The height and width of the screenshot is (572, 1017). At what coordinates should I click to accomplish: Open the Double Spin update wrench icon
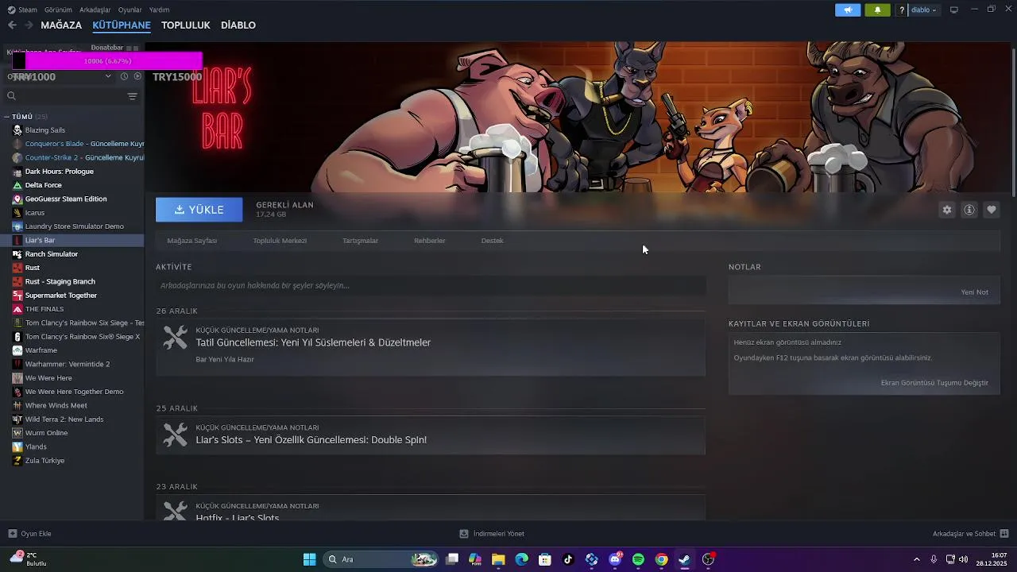click(175, 435)
